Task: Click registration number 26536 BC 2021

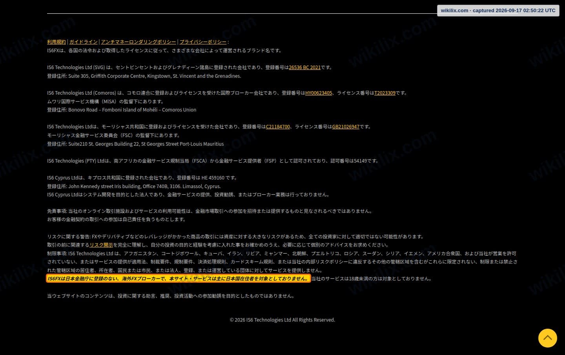Action: tap(304, 68)
